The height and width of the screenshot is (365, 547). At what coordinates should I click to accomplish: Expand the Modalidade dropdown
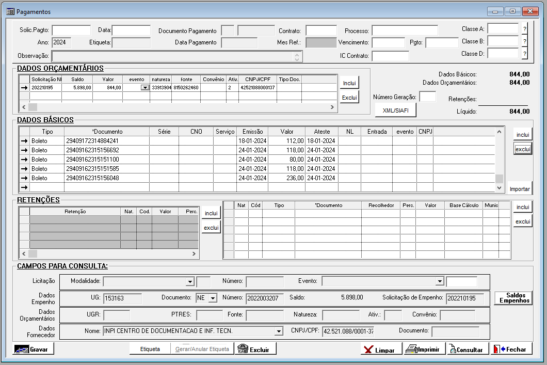click(190, 282)
